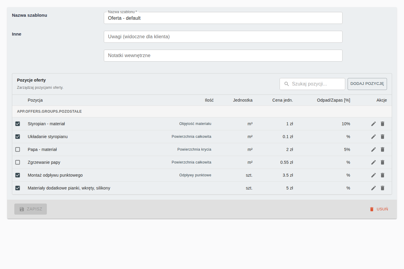This screenshot has width=404, height=269.
Task: Click the search magnifier icon
Action: [x=286, y=84]
